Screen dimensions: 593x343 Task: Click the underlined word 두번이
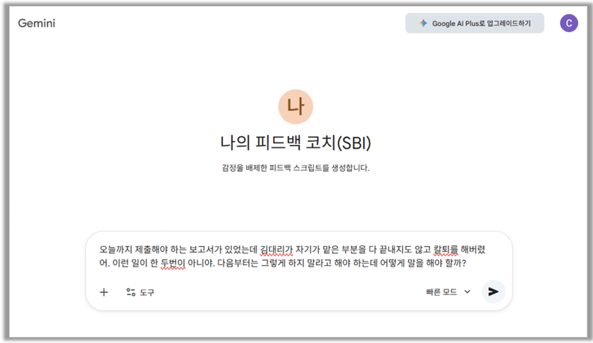(x=172, y=264)
